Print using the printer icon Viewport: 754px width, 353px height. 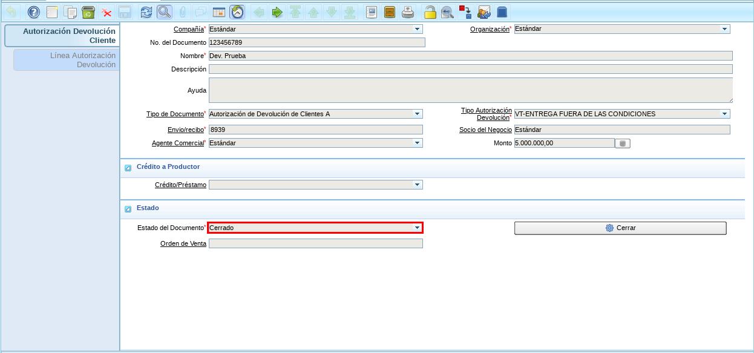click(x=408, y=12)
